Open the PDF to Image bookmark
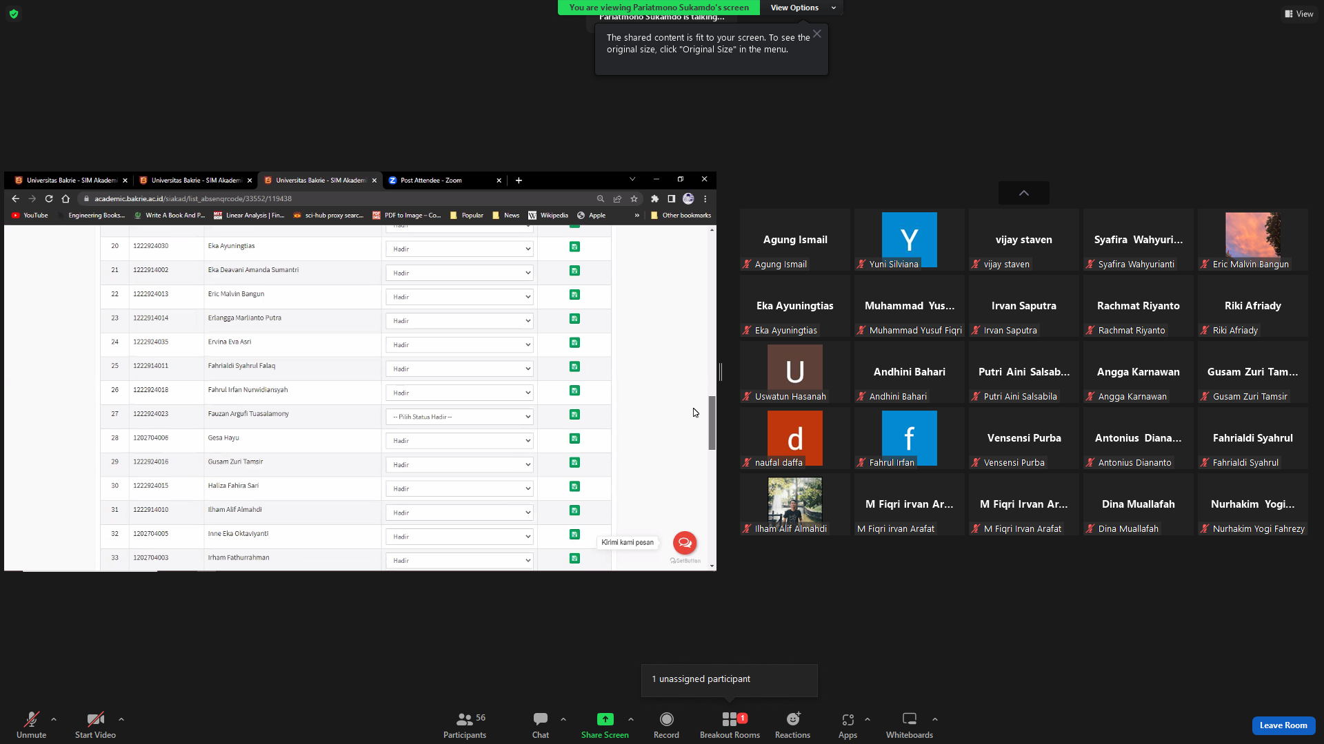Viewport: 1324px width, 744px height. click(x=407, y=216)
